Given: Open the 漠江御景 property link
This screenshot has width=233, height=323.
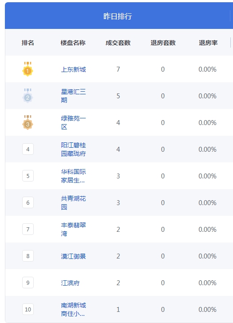Looking at the screenshot, I should pos(73,256).
